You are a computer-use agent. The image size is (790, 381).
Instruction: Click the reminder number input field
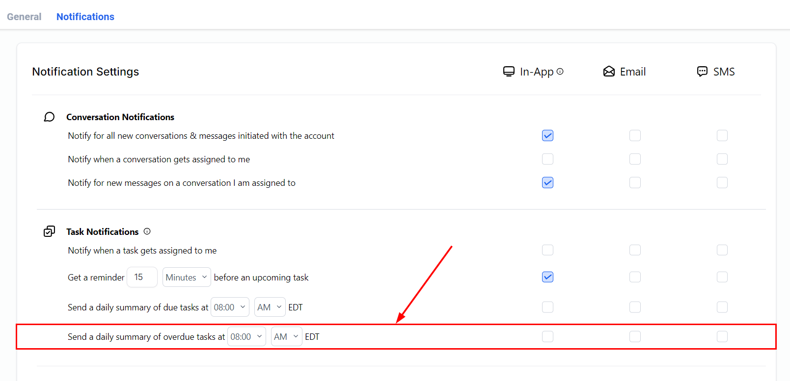[142, 277]
